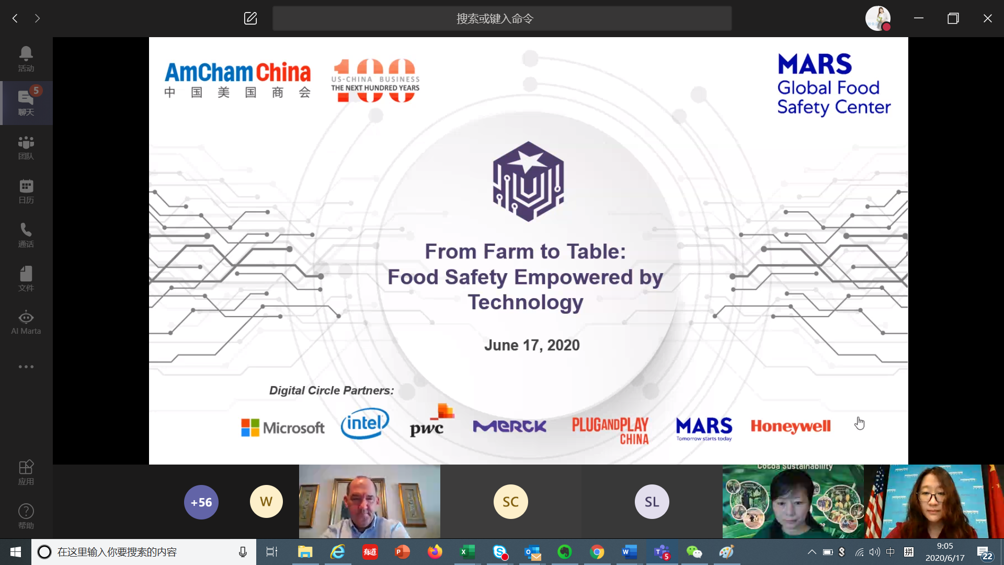Viewport: 1004px width, 565px height.
Task: Open the Windows notification center
Action: (985, 552)
